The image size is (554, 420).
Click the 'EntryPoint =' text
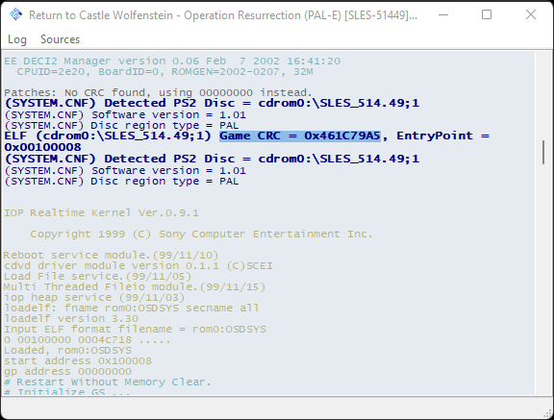pos(443,136)
